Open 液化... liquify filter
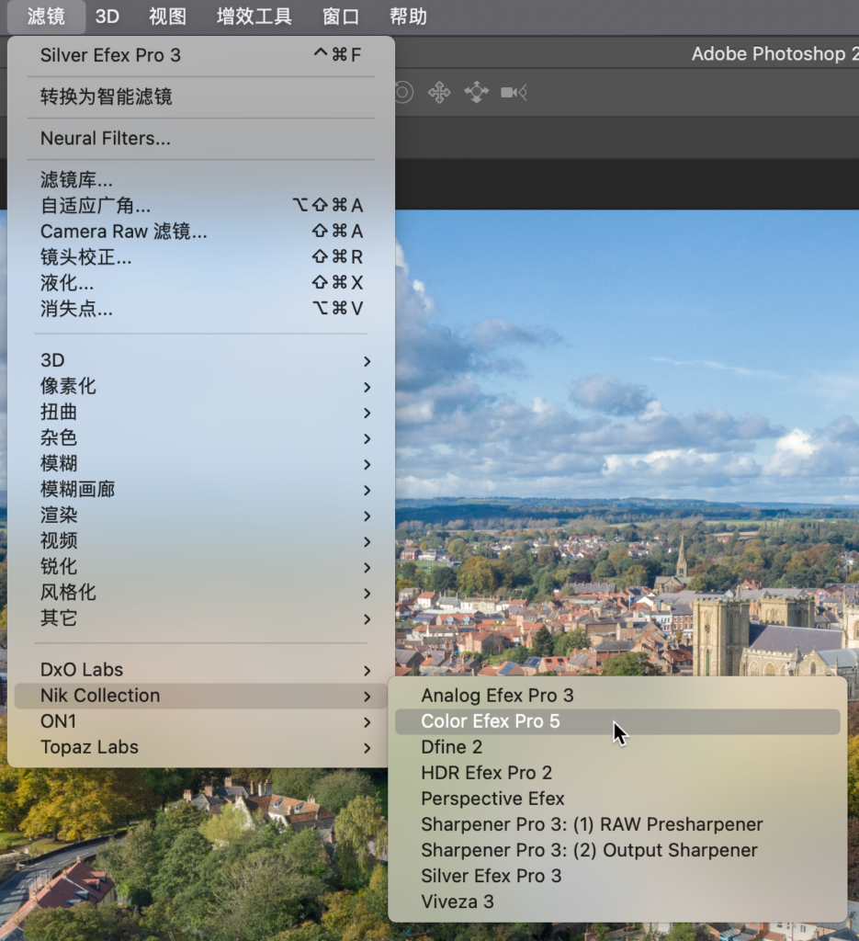Image resolution: width=859 pixels, height=941 pixels. 201,283
